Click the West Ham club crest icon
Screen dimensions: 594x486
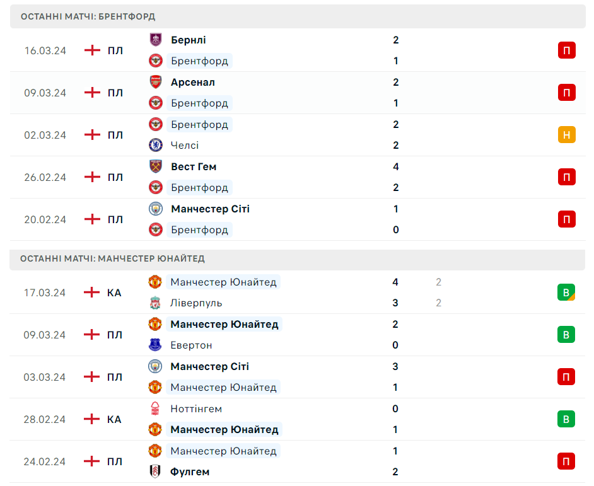click(156, 166)
